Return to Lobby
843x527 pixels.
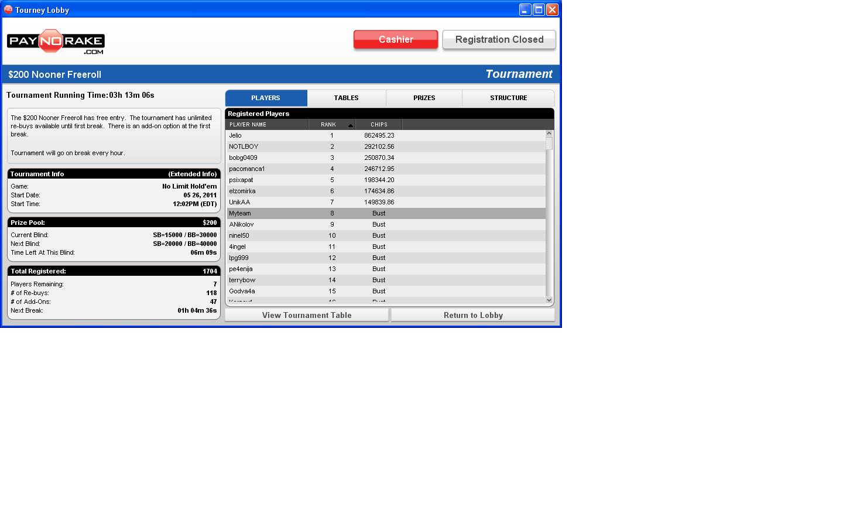(473, 315)
